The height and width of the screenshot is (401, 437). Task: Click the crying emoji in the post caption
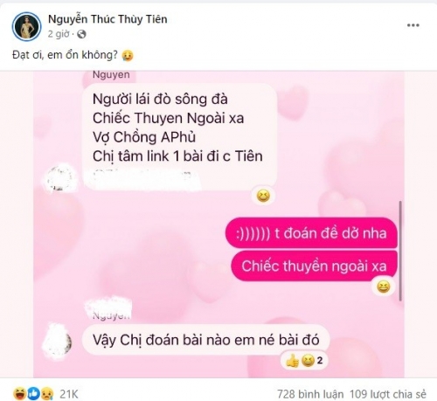128,55
